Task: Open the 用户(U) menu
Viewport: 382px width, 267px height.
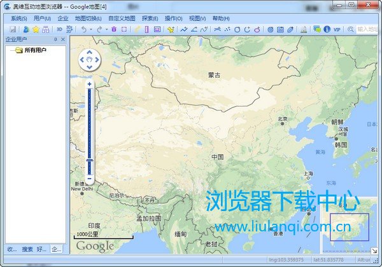Action: point(42,18)
